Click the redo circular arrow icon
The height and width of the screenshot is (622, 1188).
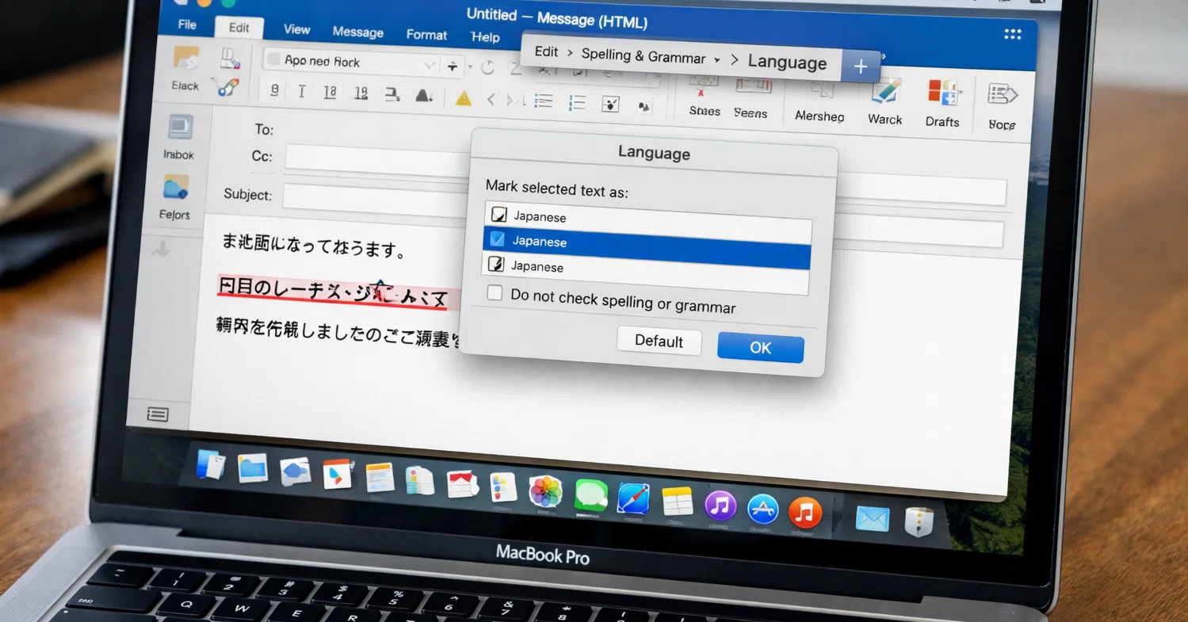[x=487, y=68]
